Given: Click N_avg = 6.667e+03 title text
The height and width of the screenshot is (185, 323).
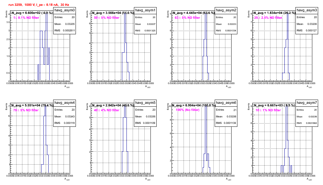Looking at the screenshot, I should pos(274,105).
